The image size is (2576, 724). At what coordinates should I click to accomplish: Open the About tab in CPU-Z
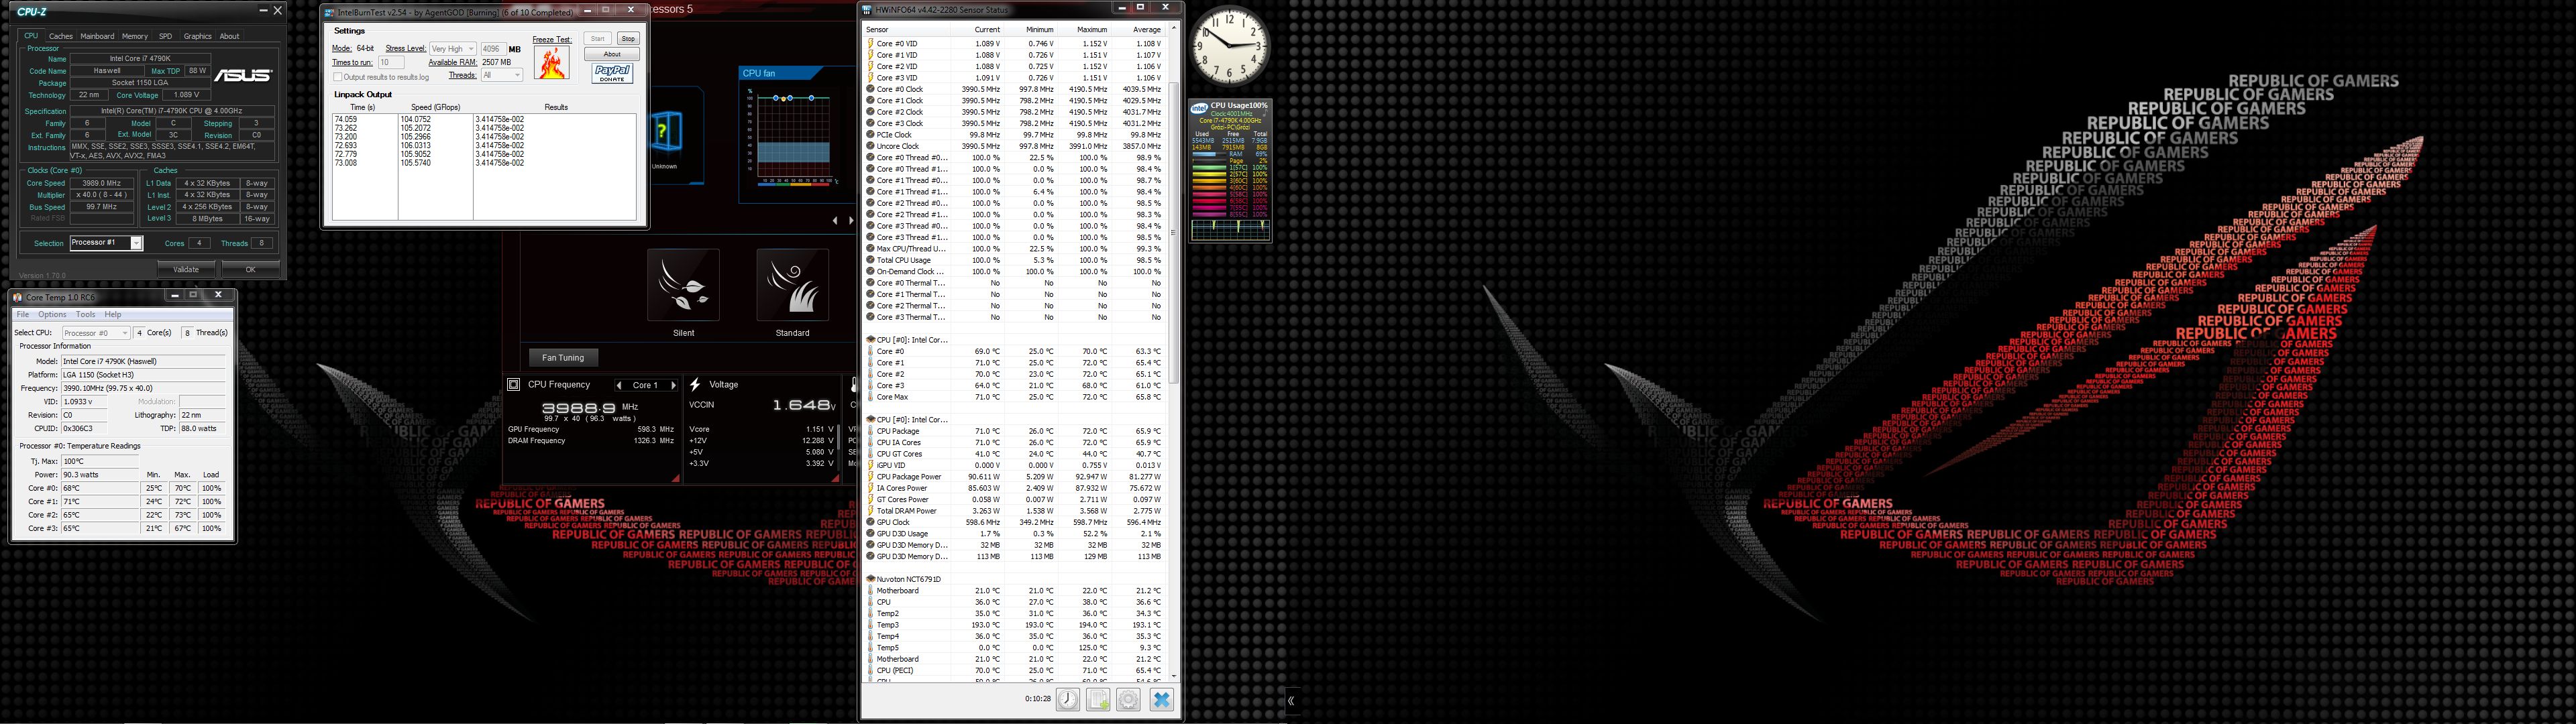(x=230, y=36)
